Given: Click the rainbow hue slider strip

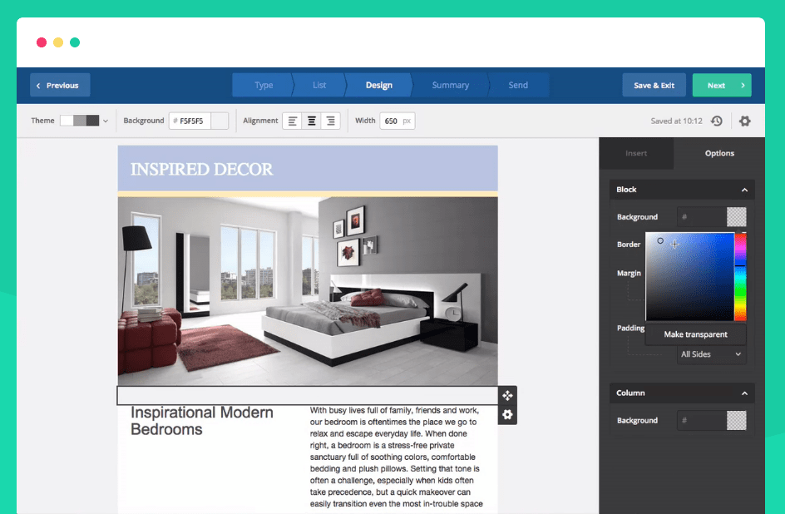Looking at the screenshot, I should [x=740, y=276].
